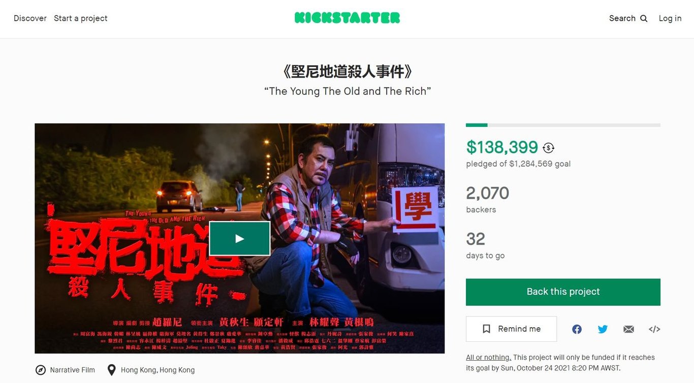Click the search magnifier icon
The height and width of the screenshot is (383, 694).
[644, 18]
